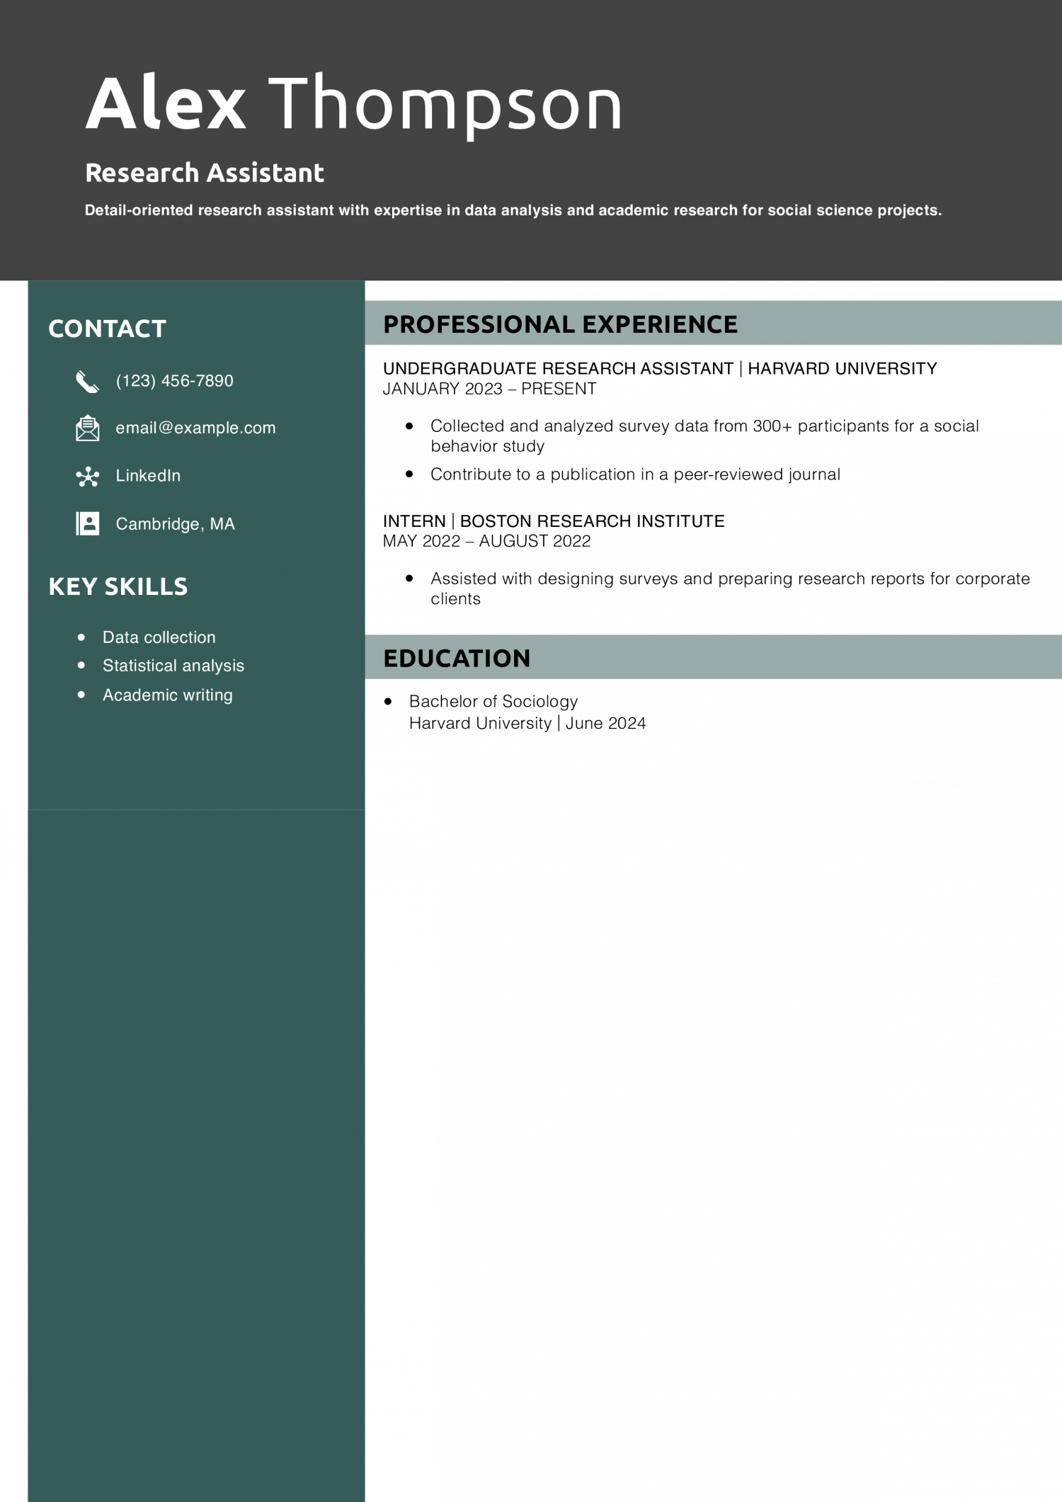Select the Bachelor of Sociology line
This screenshot has height=1502, width=1062.
(493, 701)
